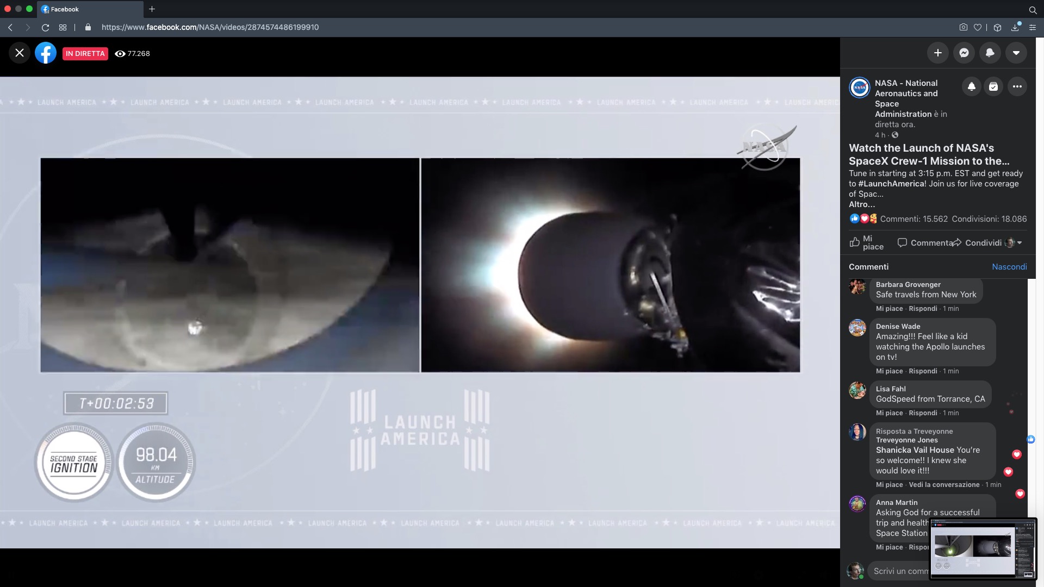This screenshot has height=587, width=1044.
Task: Click the IN DIRETTA live badge
Action: (x=85, y=53)
